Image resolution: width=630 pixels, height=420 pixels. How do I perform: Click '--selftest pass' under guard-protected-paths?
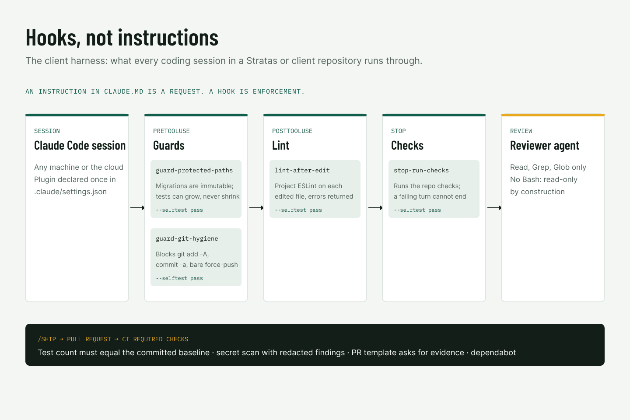[x=179, y=210]
